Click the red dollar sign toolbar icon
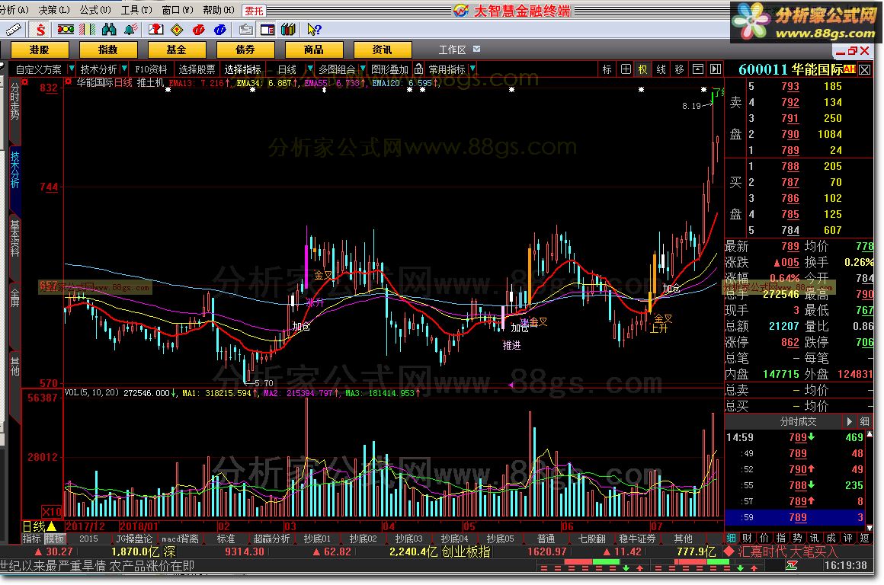The image size is (884, 585). click(40, 29)
